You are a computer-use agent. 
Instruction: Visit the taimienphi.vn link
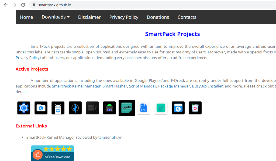[x=110, y=137]
